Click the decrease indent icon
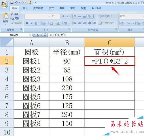144x136 pixels. [90, 23]
